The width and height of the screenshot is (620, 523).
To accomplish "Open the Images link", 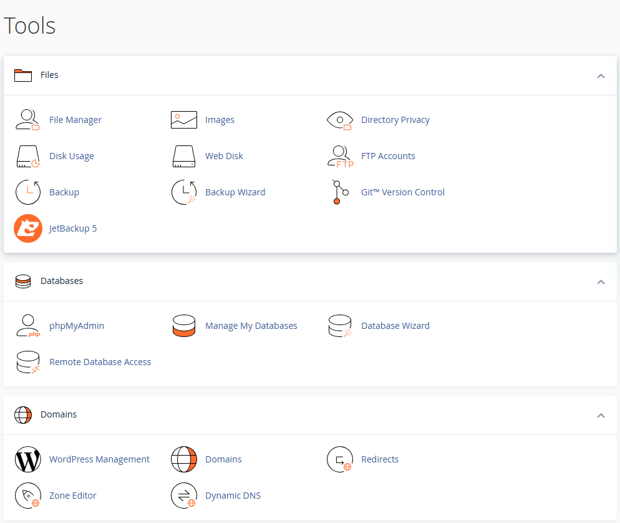I will [x=220, y=120].
